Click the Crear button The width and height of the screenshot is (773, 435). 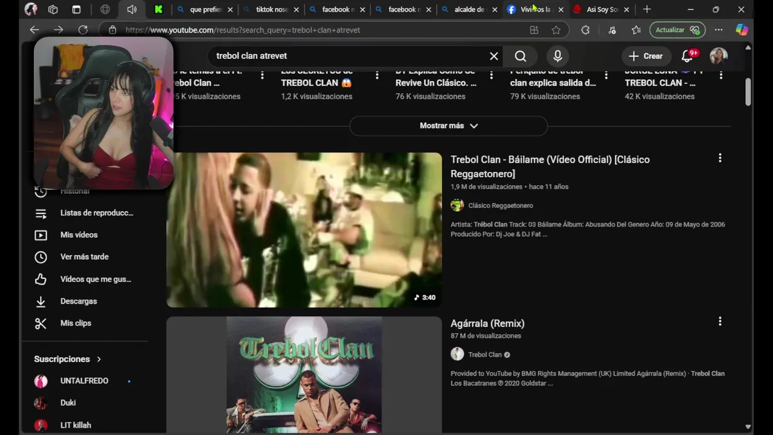(x=646, y=56)
